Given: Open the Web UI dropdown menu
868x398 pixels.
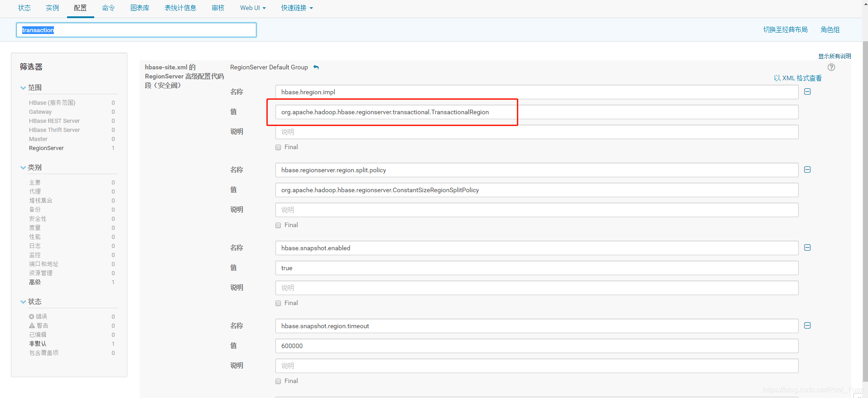Looking at the screenshot, I should tap(253, 8).
